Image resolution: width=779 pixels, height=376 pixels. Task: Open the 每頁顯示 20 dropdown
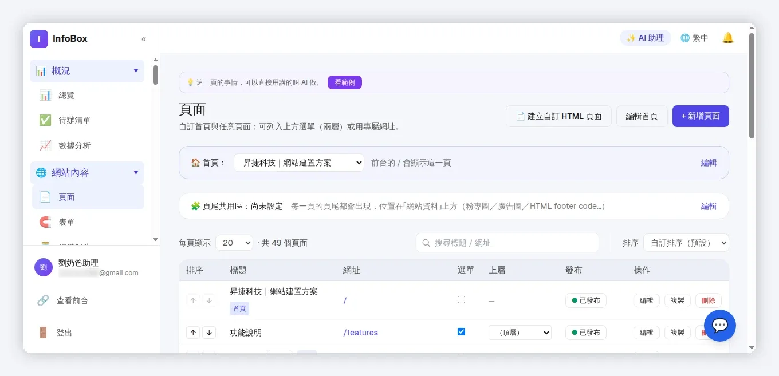tap(234, 243)
